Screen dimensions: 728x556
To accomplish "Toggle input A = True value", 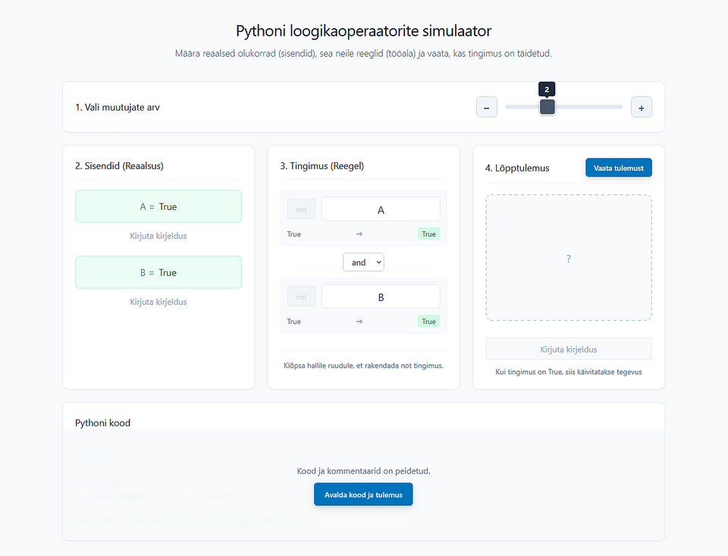I will tap(158, 206).
